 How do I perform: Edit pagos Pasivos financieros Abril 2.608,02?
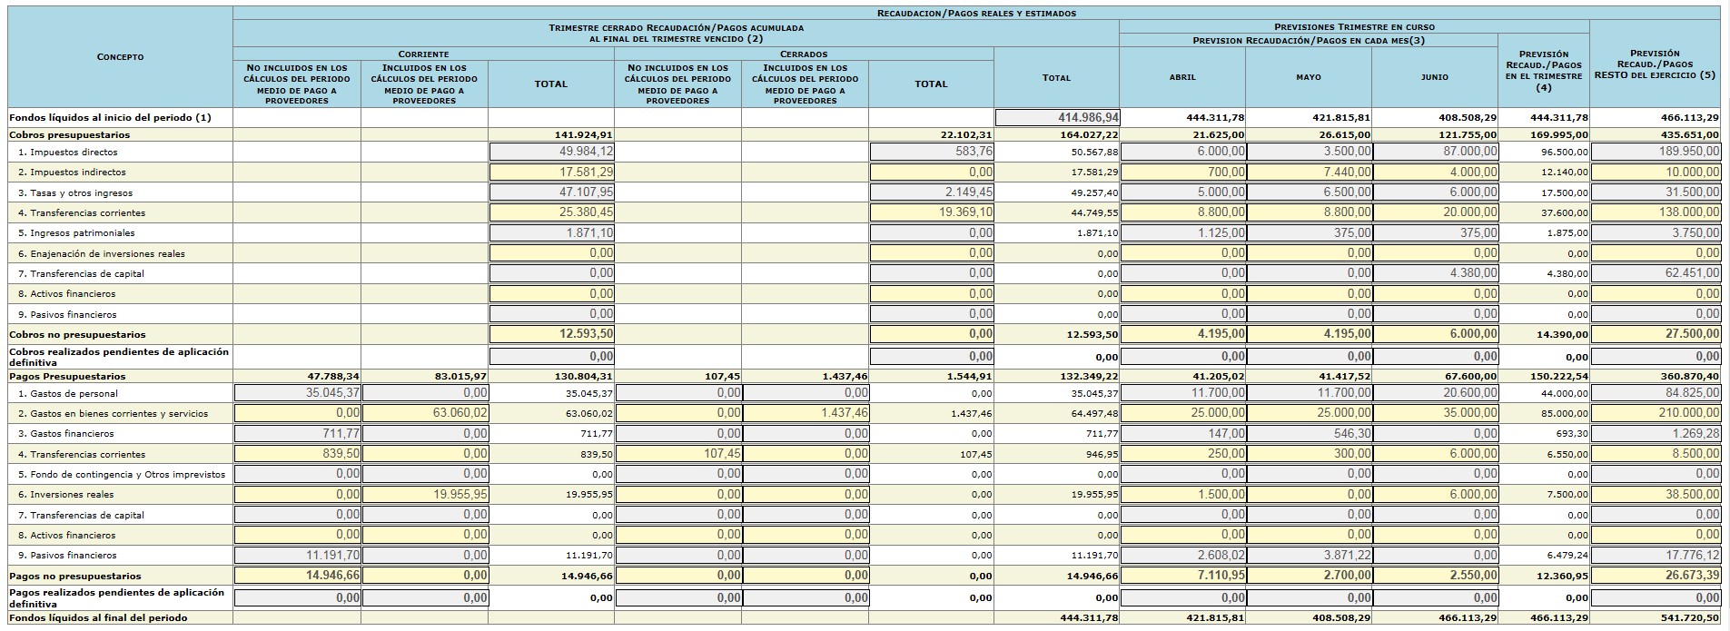click(x=1183, y=555)
